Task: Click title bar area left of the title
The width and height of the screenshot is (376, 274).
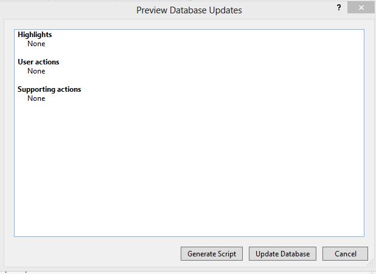Action: pos(68,10)
